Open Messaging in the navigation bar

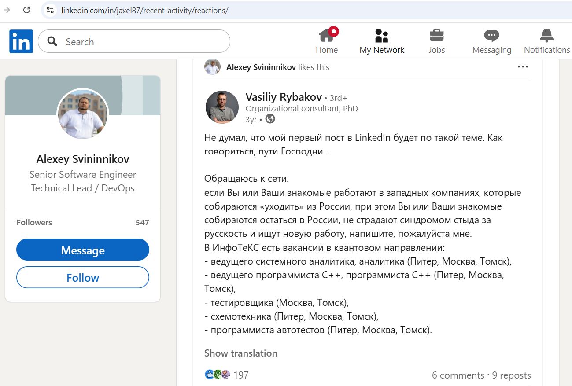491,41
